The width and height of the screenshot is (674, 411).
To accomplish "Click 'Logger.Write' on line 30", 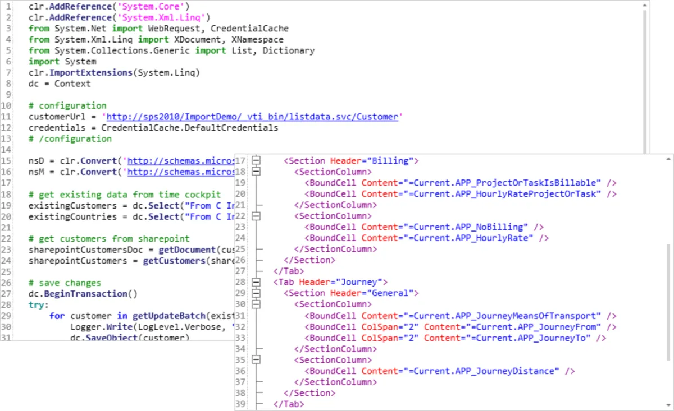I will (101, 327).
